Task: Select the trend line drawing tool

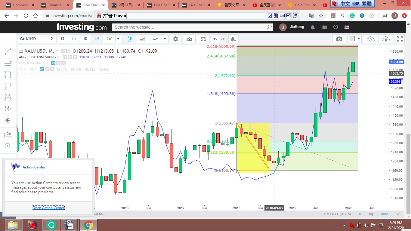Action: click(x=8, y=51)
